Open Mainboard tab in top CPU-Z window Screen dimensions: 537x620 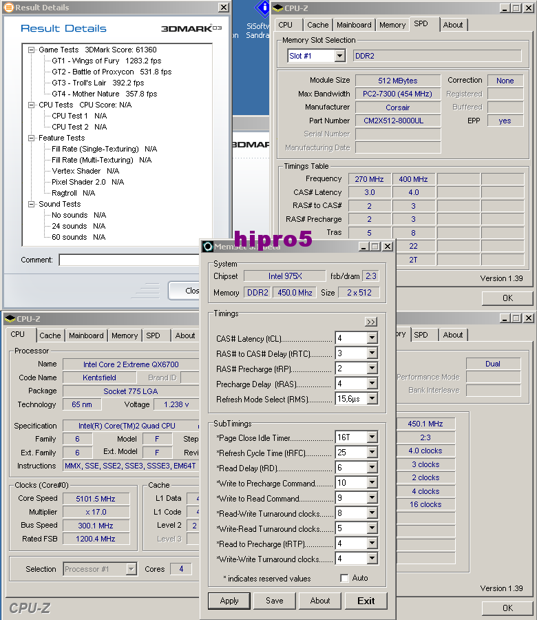click(x=354, y=25)
